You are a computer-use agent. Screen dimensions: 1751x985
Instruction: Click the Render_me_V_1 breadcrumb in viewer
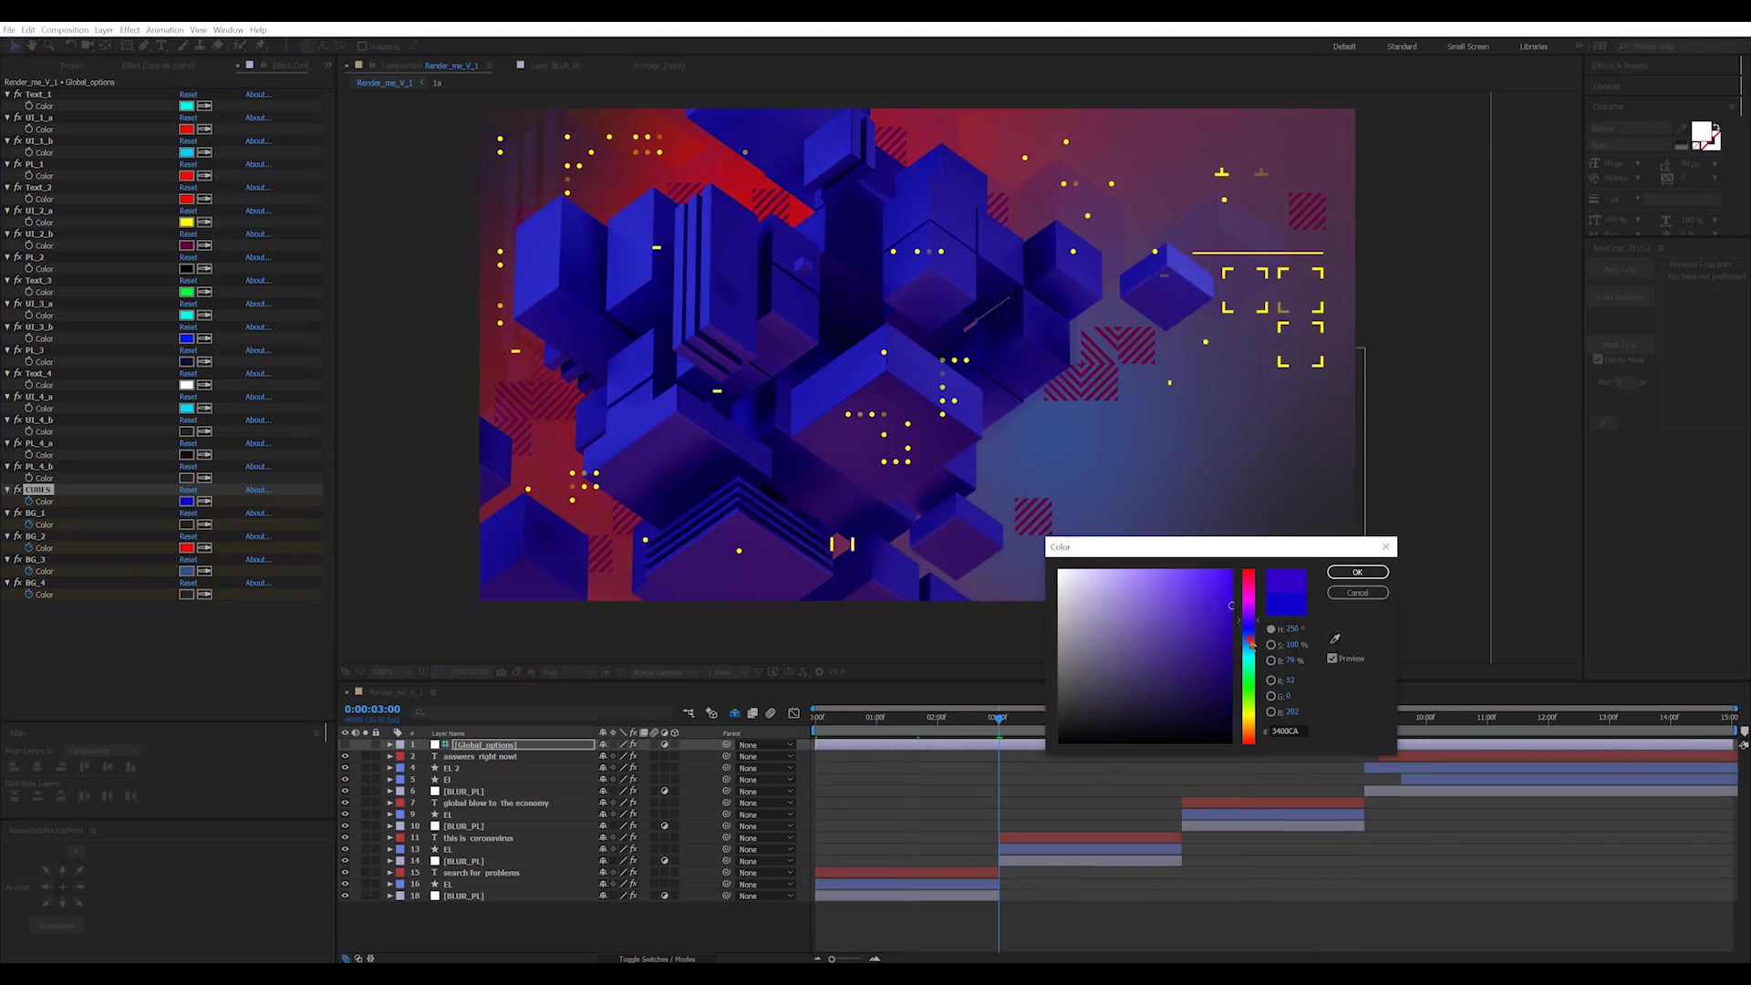[x=384, y=83]
